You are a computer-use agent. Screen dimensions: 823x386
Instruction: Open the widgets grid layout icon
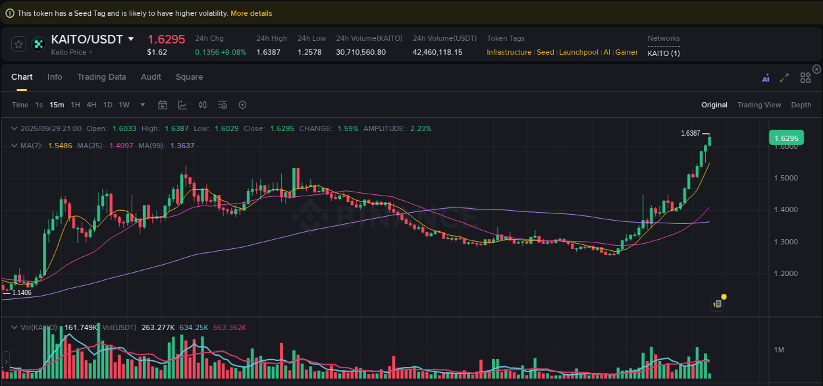[805, 77]
